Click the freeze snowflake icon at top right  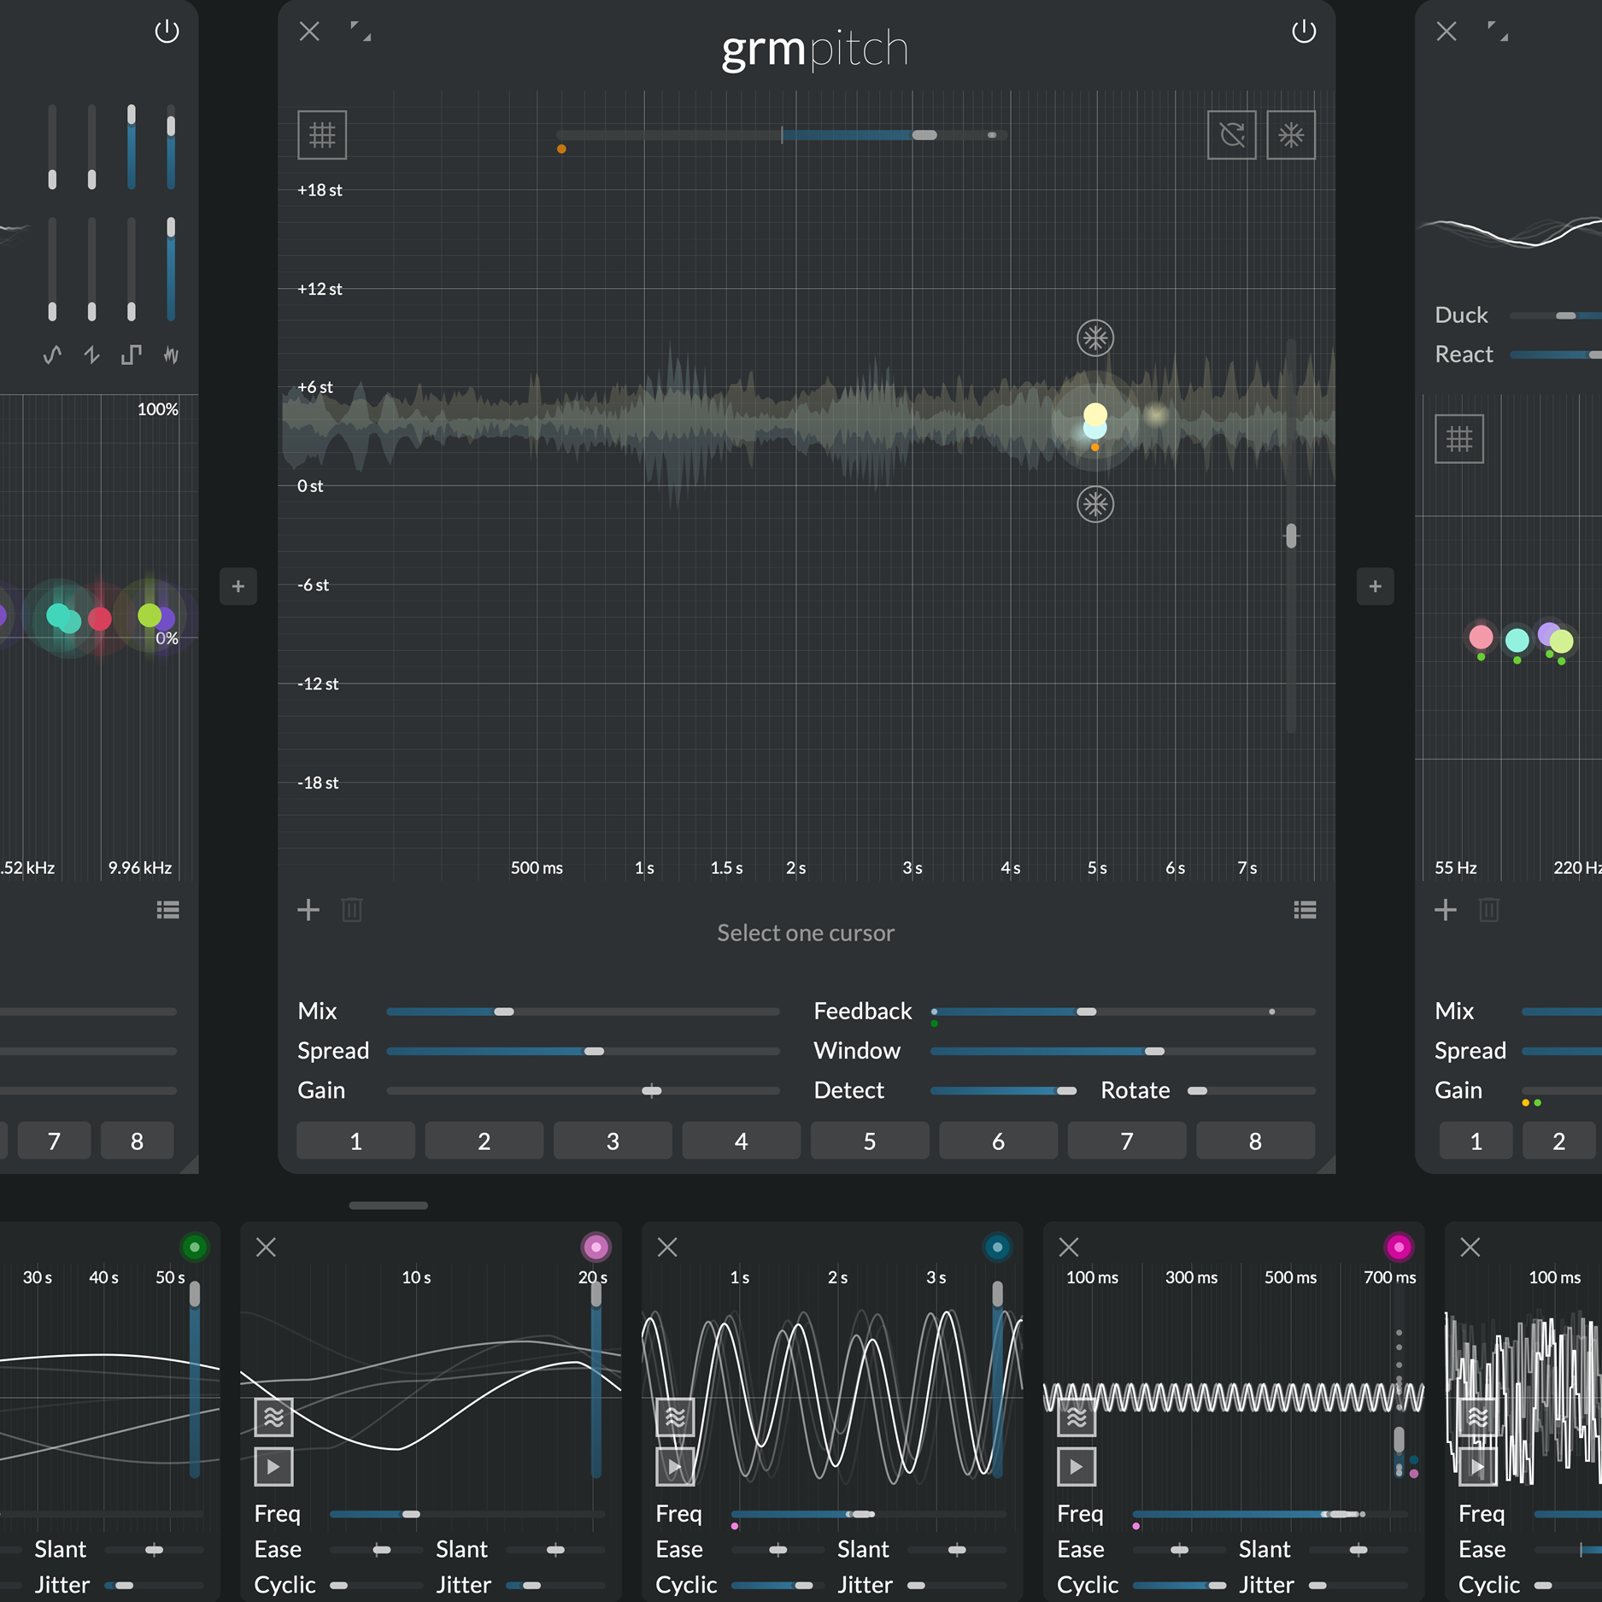coord(1290,135)
